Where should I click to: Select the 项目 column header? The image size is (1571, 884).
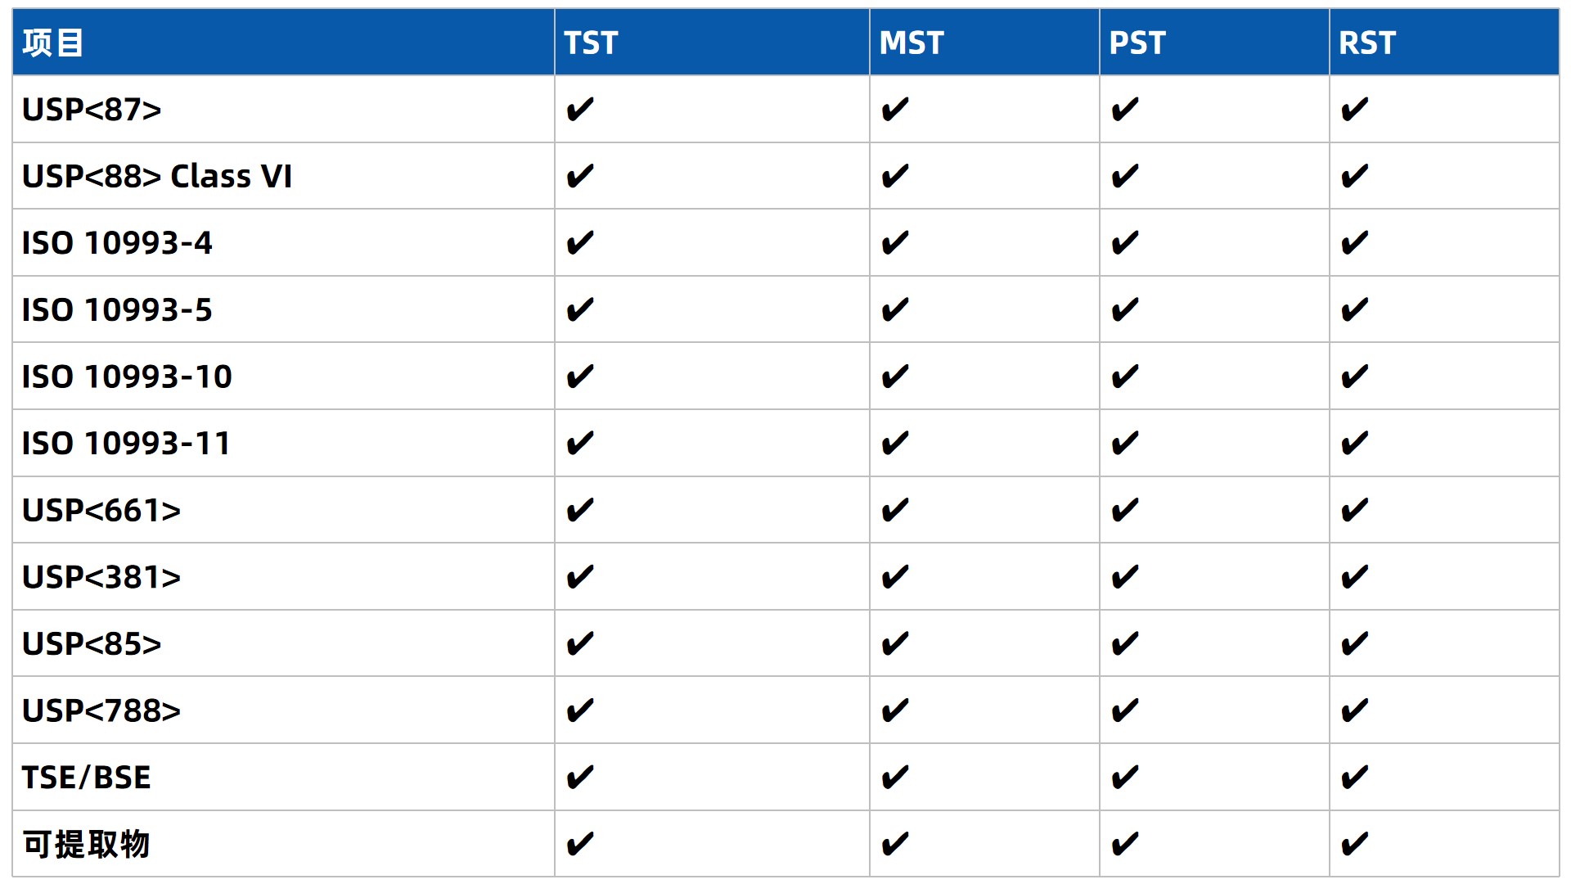point(53,43)
